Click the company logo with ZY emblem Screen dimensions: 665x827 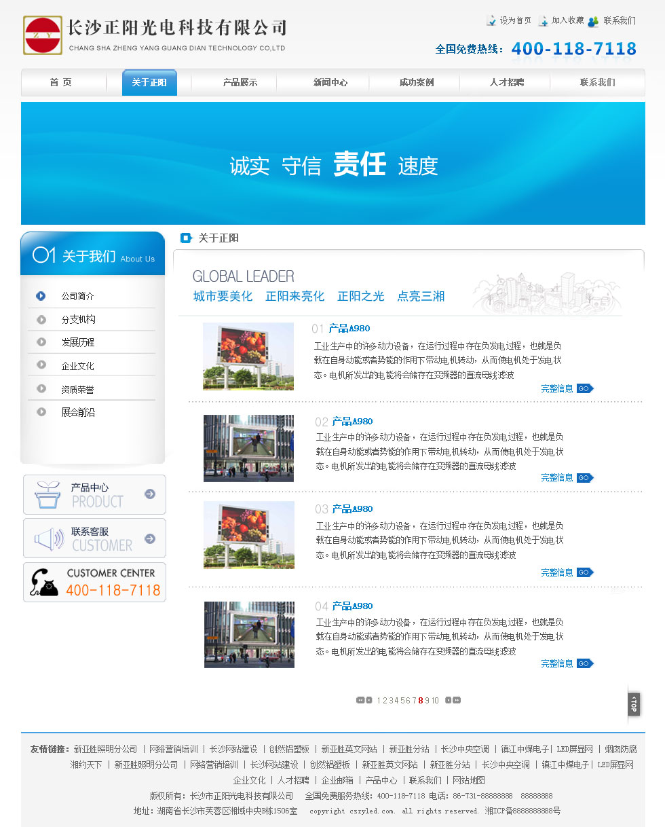click(43, 35)
